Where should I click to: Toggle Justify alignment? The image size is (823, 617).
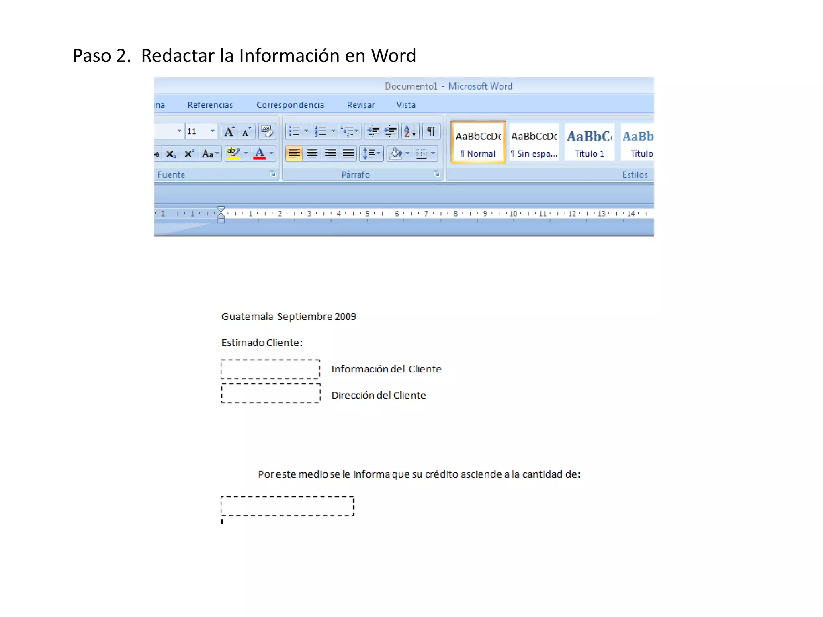(348, 154)
